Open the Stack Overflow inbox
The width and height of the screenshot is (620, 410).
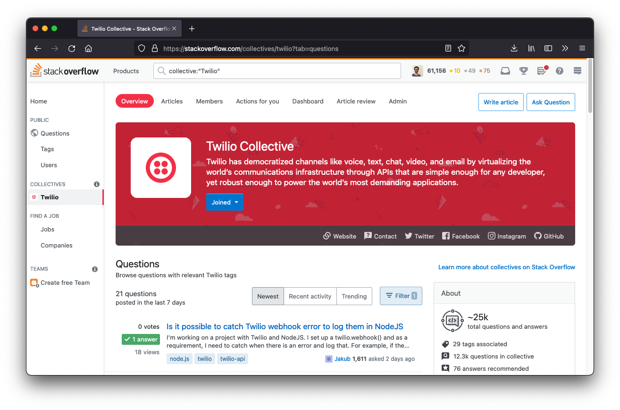505,70
